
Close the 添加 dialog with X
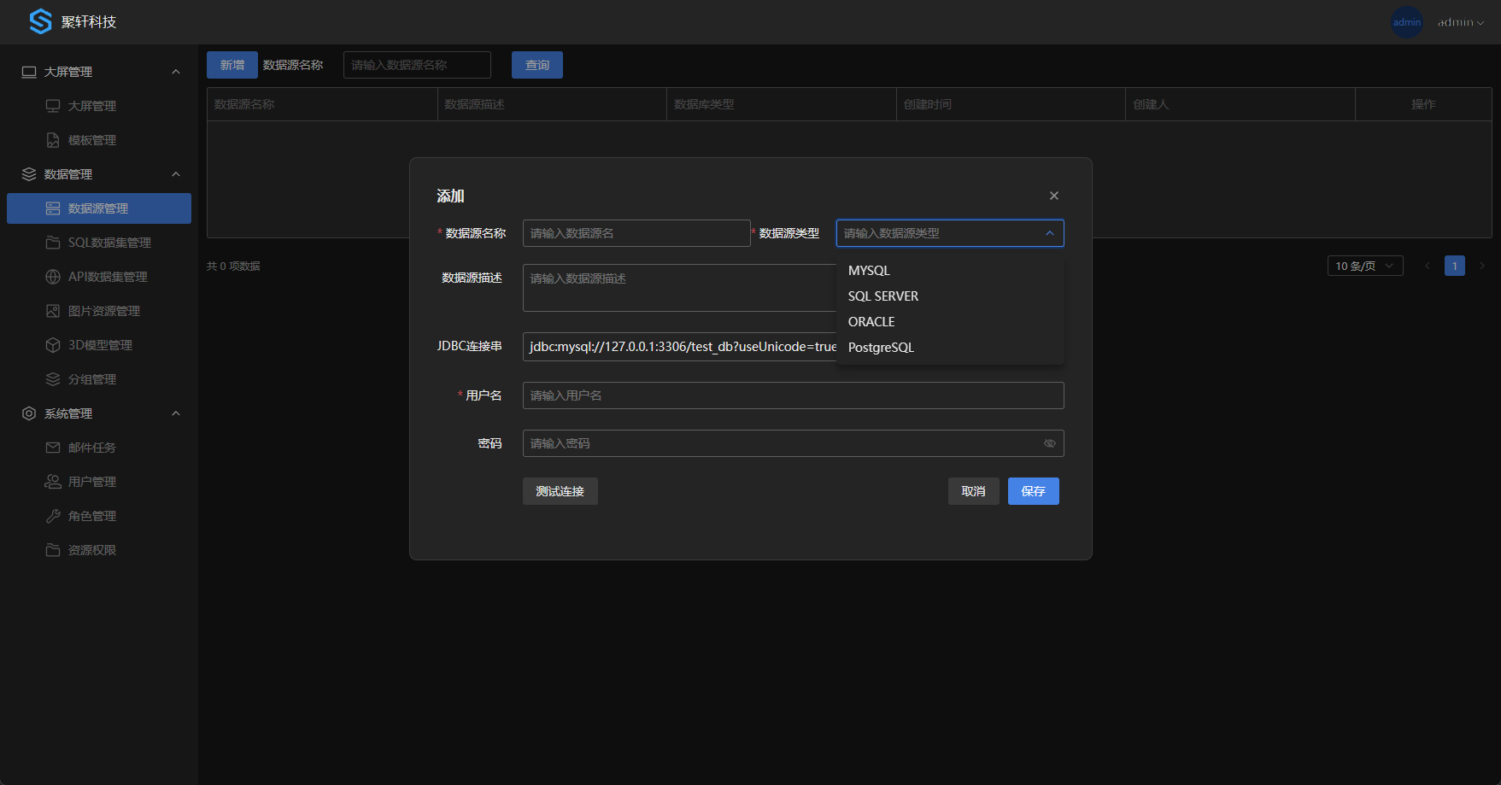(1054, 196)
